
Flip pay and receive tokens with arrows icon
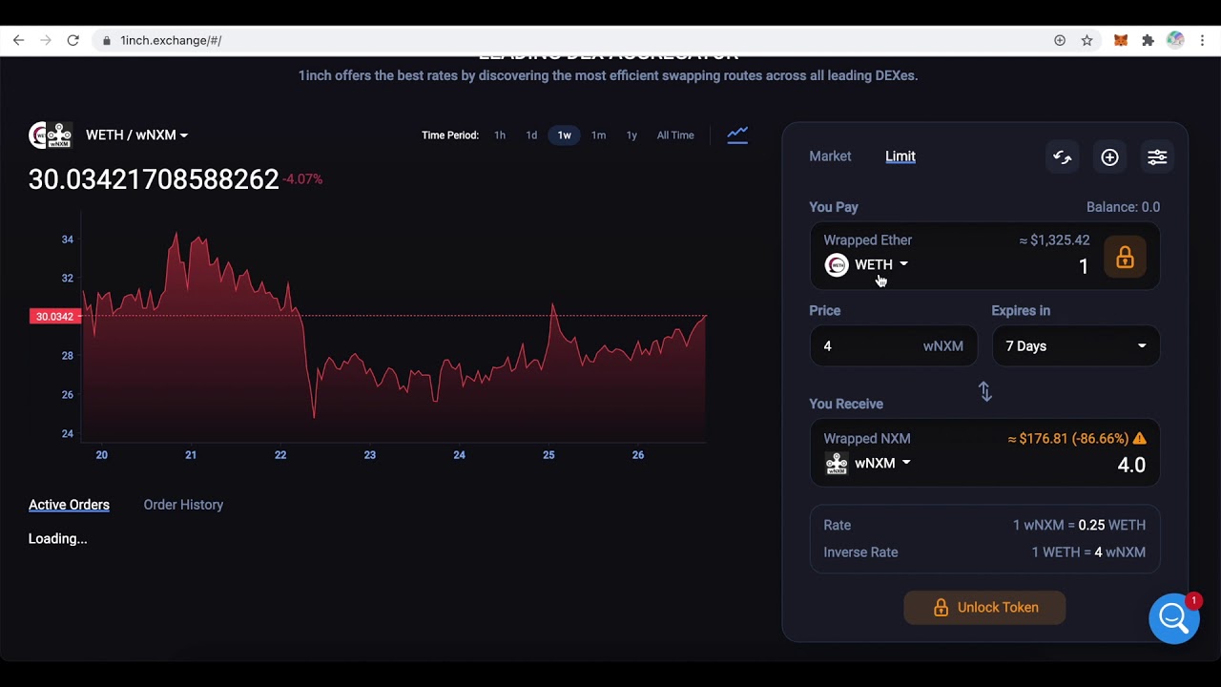pos(985,391)
